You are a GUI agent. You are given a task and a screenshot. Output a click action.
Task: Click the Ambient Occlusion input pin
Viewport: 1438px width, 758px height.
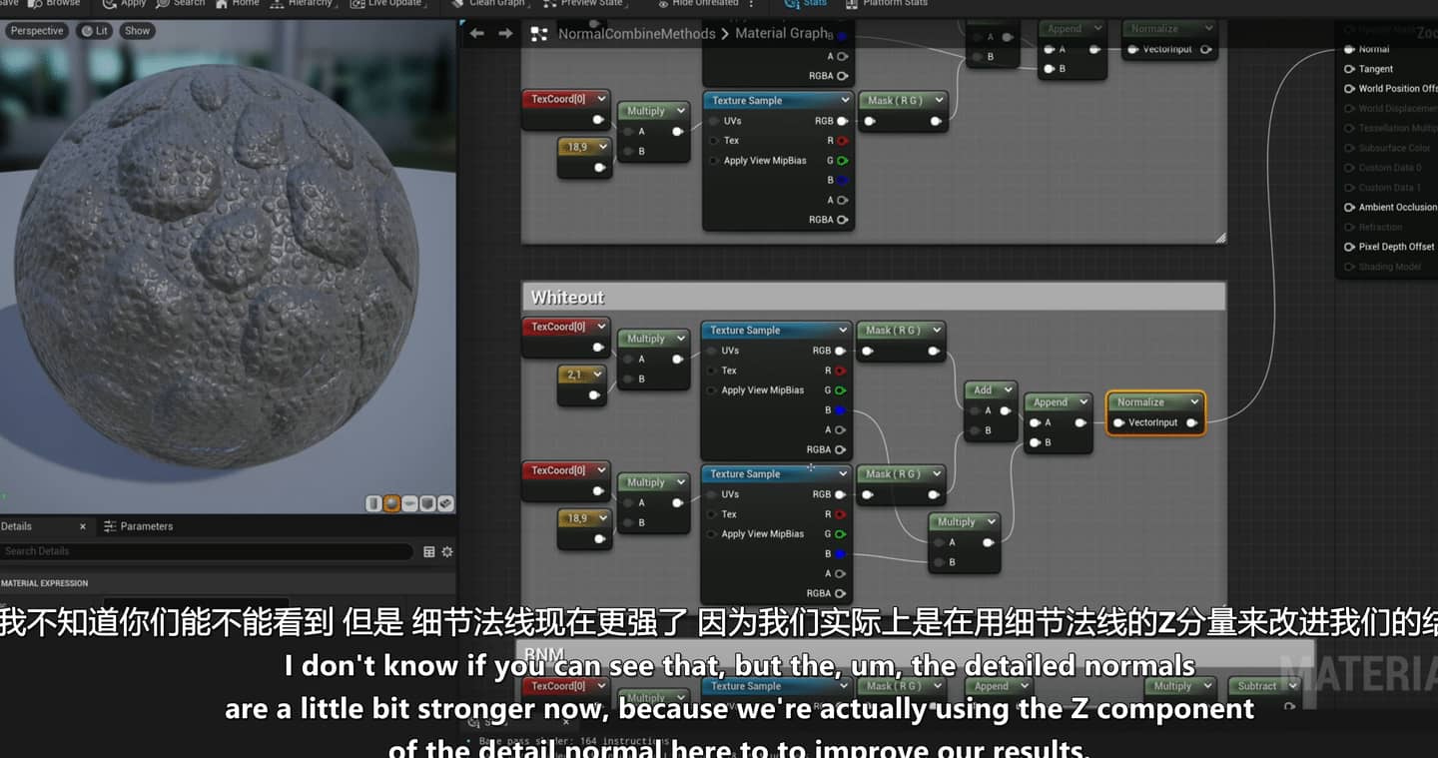pyautogui.click(x=1350, y=208)
